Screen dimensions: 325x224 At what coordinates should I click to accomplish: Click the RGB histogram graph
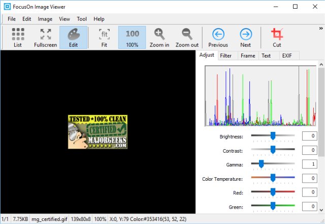point(261,96)
